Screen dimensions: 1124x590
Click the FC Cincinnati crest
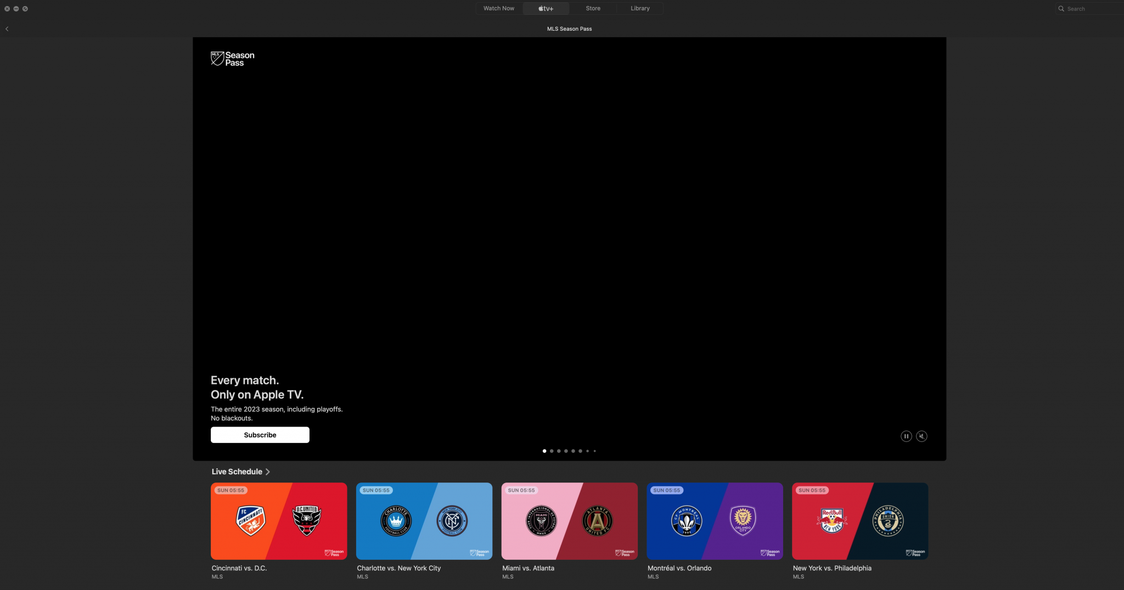pyautogui.click(x=251, y=520)
